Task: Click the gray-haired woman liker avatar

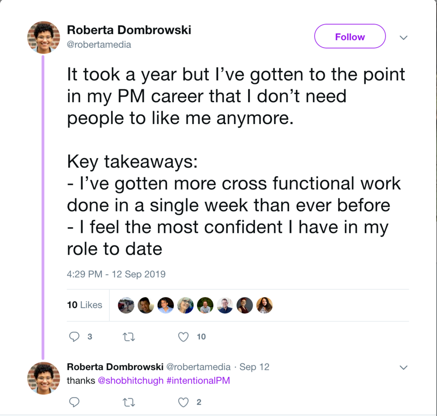Action: point(185,305)
